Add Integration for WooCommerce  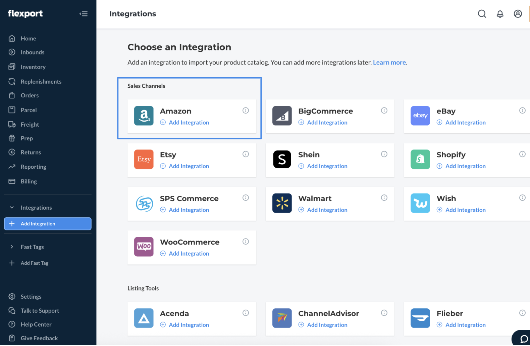coord(184,254)
